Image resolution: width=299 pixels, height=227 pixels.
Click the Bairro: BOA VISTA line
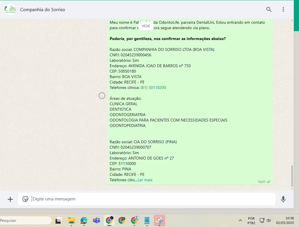pos(125,77)
